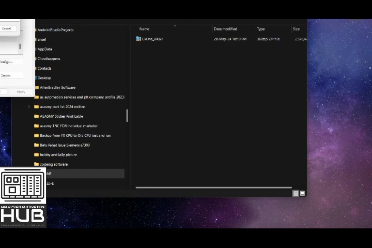Click the 360zip ZIP file type cell
This screenshot has height=248, width=372.
(268, 39)
